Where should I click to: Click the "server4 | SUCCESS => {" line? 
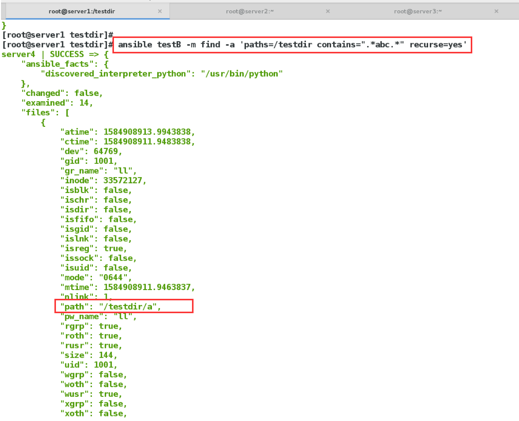tap(55, 54)
